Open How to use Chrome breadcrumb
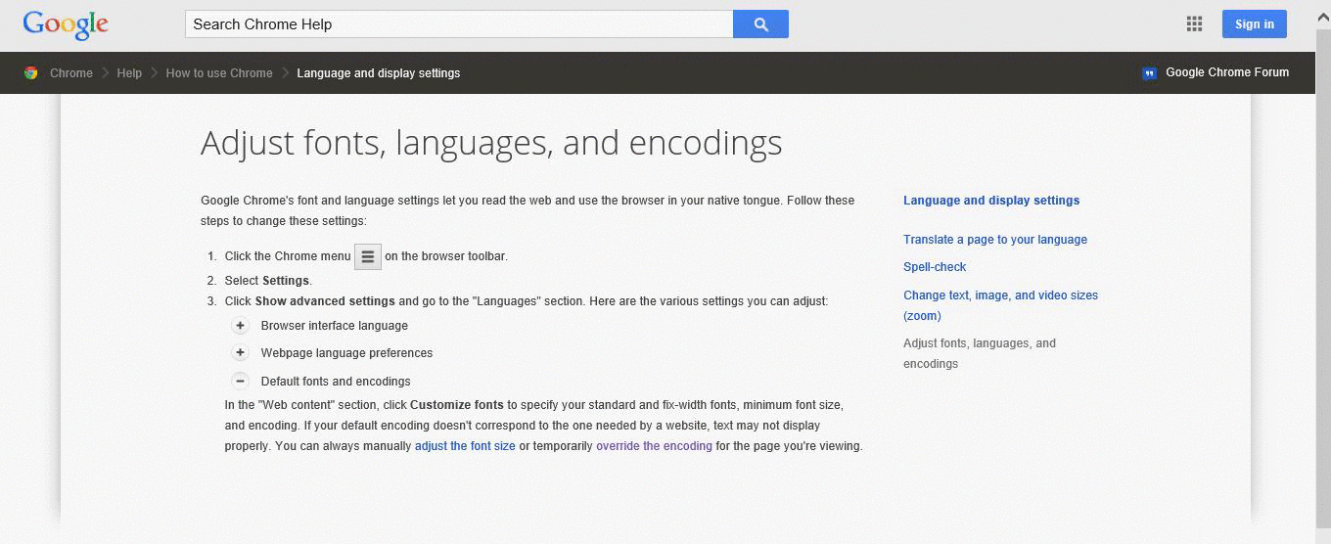This screenshot has height=544, width=1331. tap(219, 73)
